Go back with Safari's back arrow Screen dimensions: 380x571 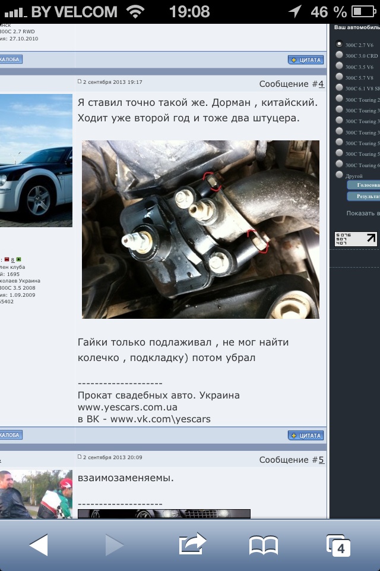pos(39,544)
